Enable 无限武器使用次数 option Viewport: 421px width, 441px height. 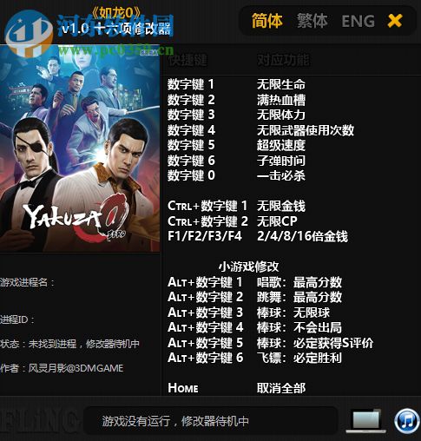coord(306,130)
